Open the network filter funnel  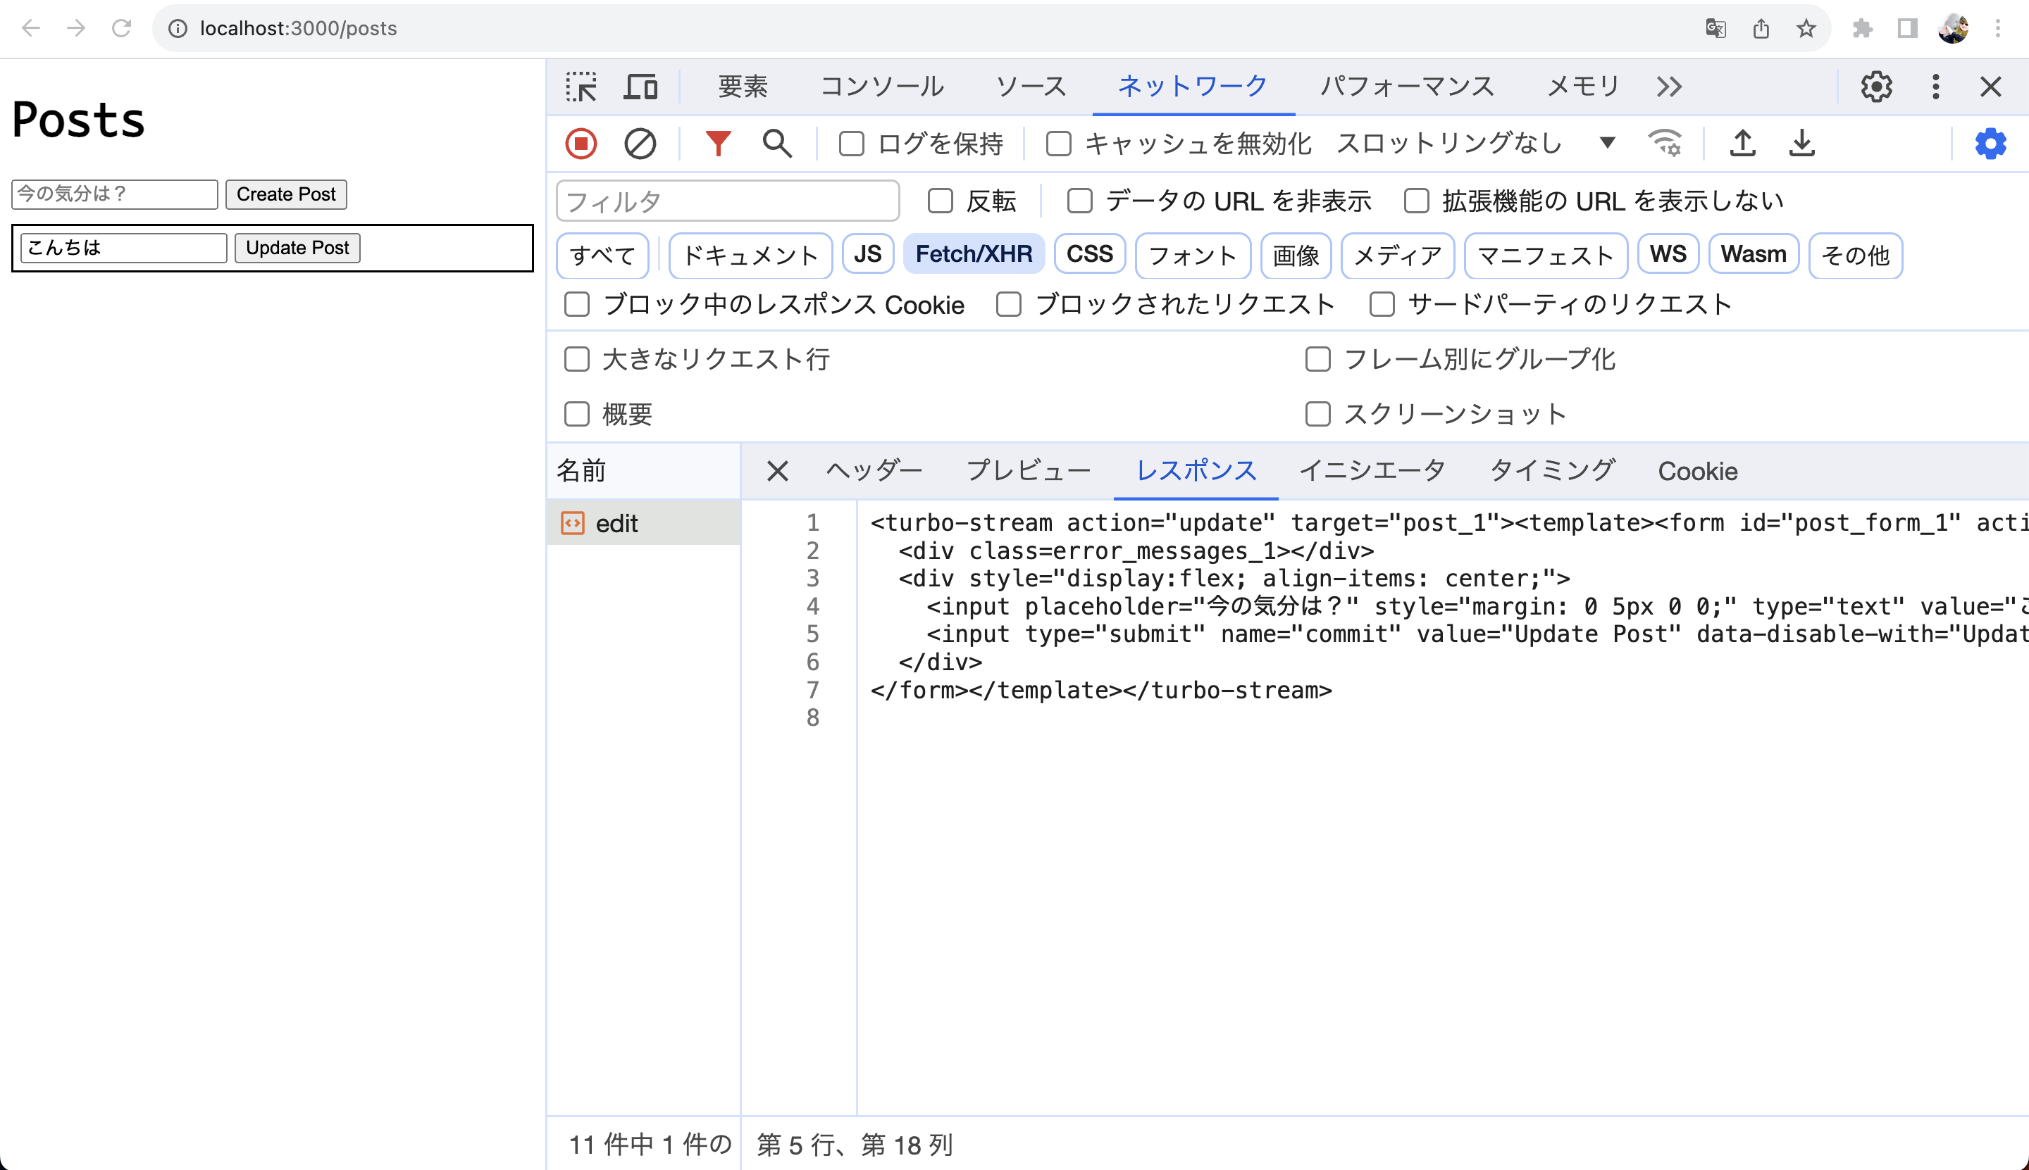(717, 143)
